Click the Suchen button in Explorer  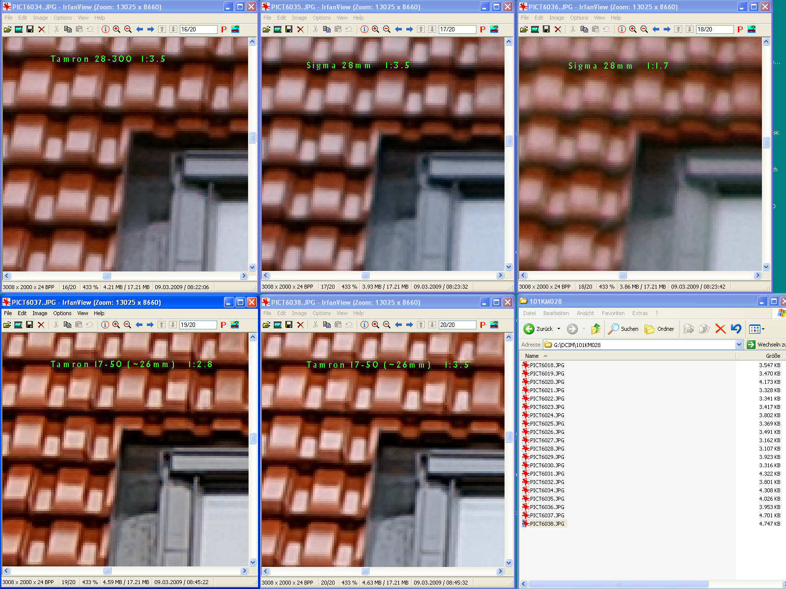[x=623, y=329]
